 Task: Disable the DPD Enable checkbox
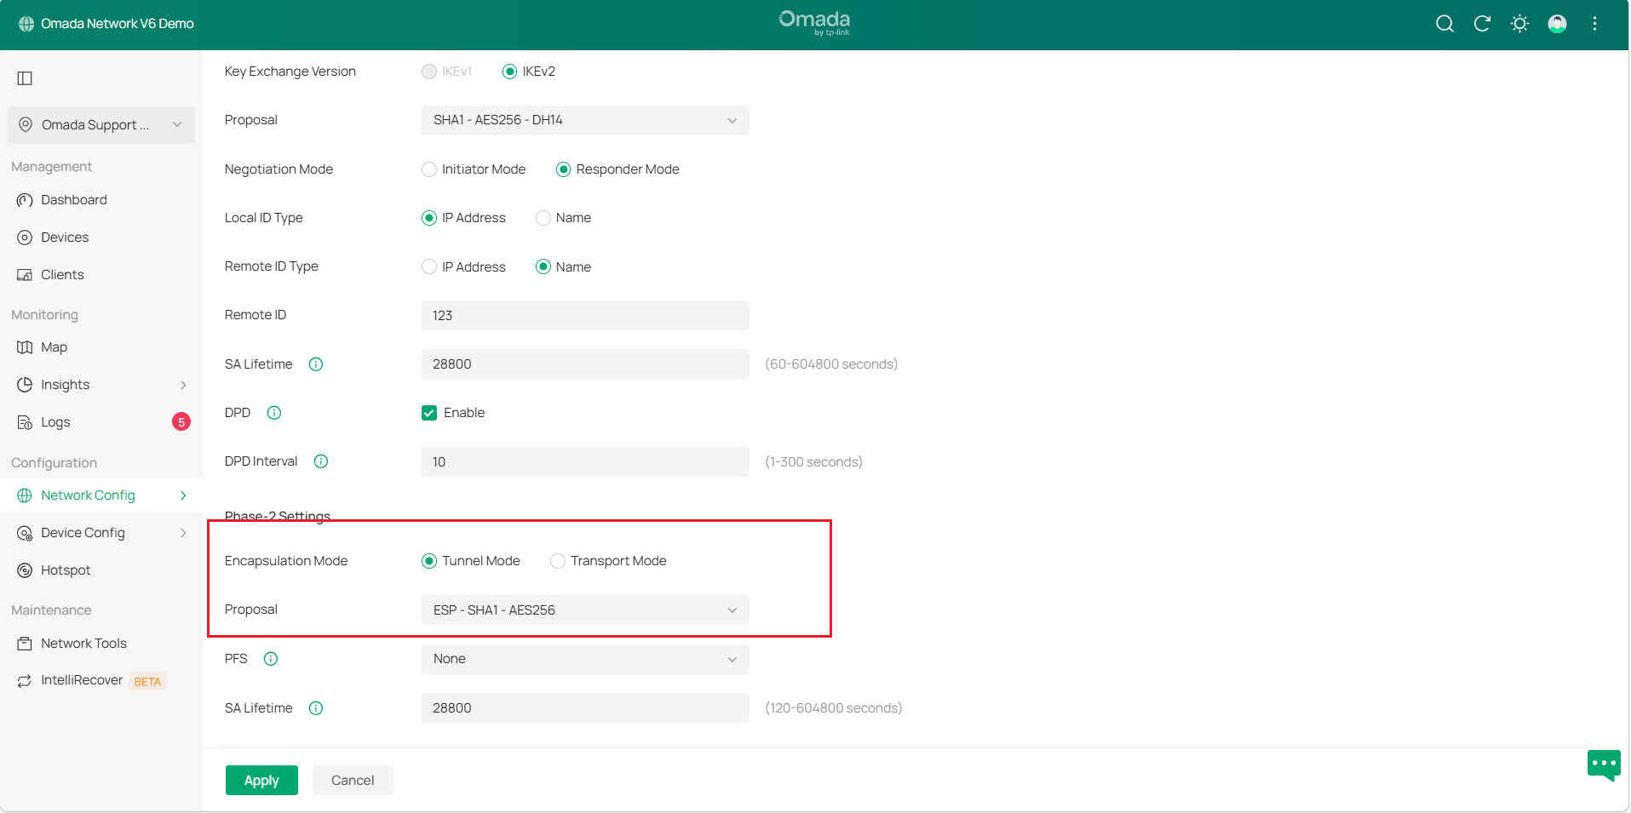point(429,412)
